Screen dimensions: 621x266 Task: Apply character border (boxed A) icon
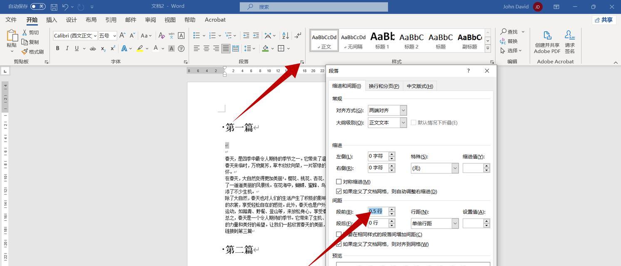pyautogui.click(x=181, y=36)
